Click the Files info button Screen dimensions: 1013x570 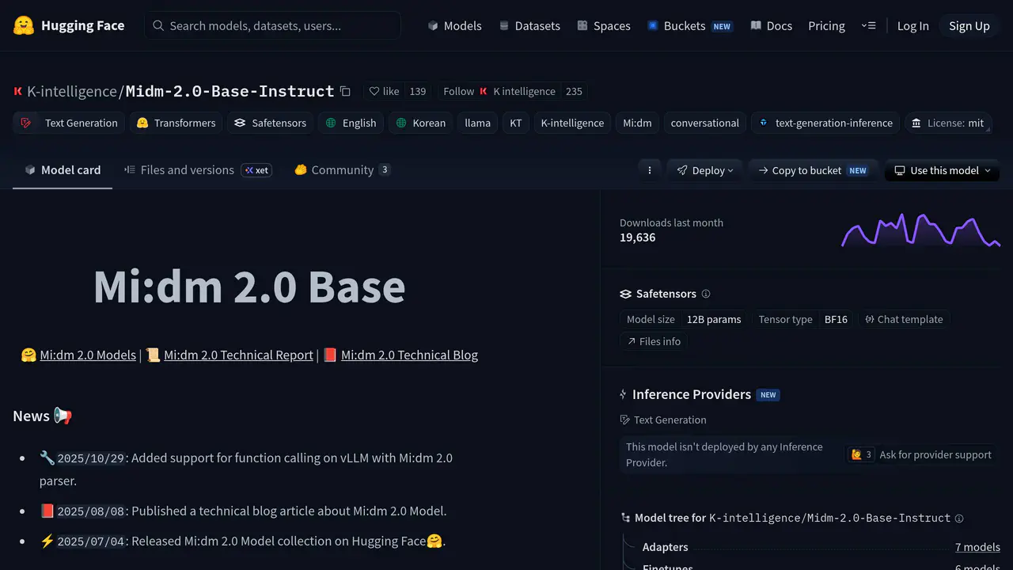click(654, 341)
